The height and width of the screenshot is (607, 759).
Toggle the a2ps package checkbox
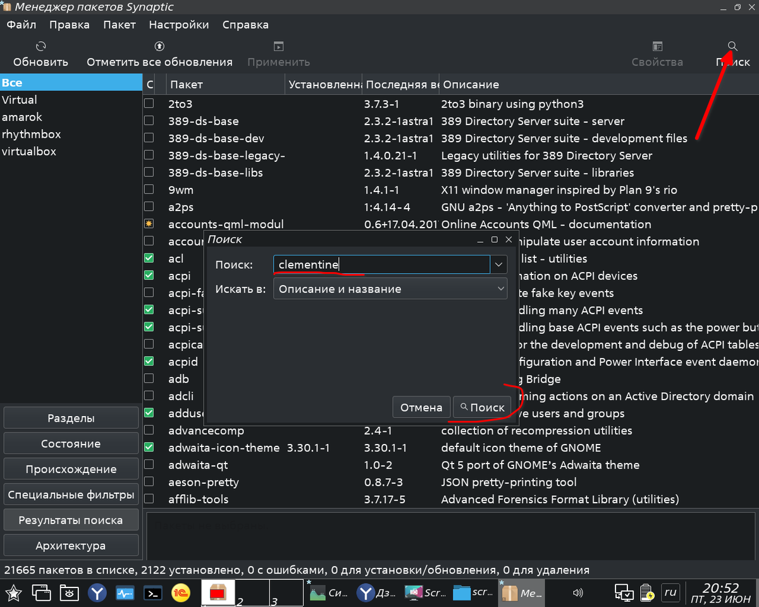point(149,207)
